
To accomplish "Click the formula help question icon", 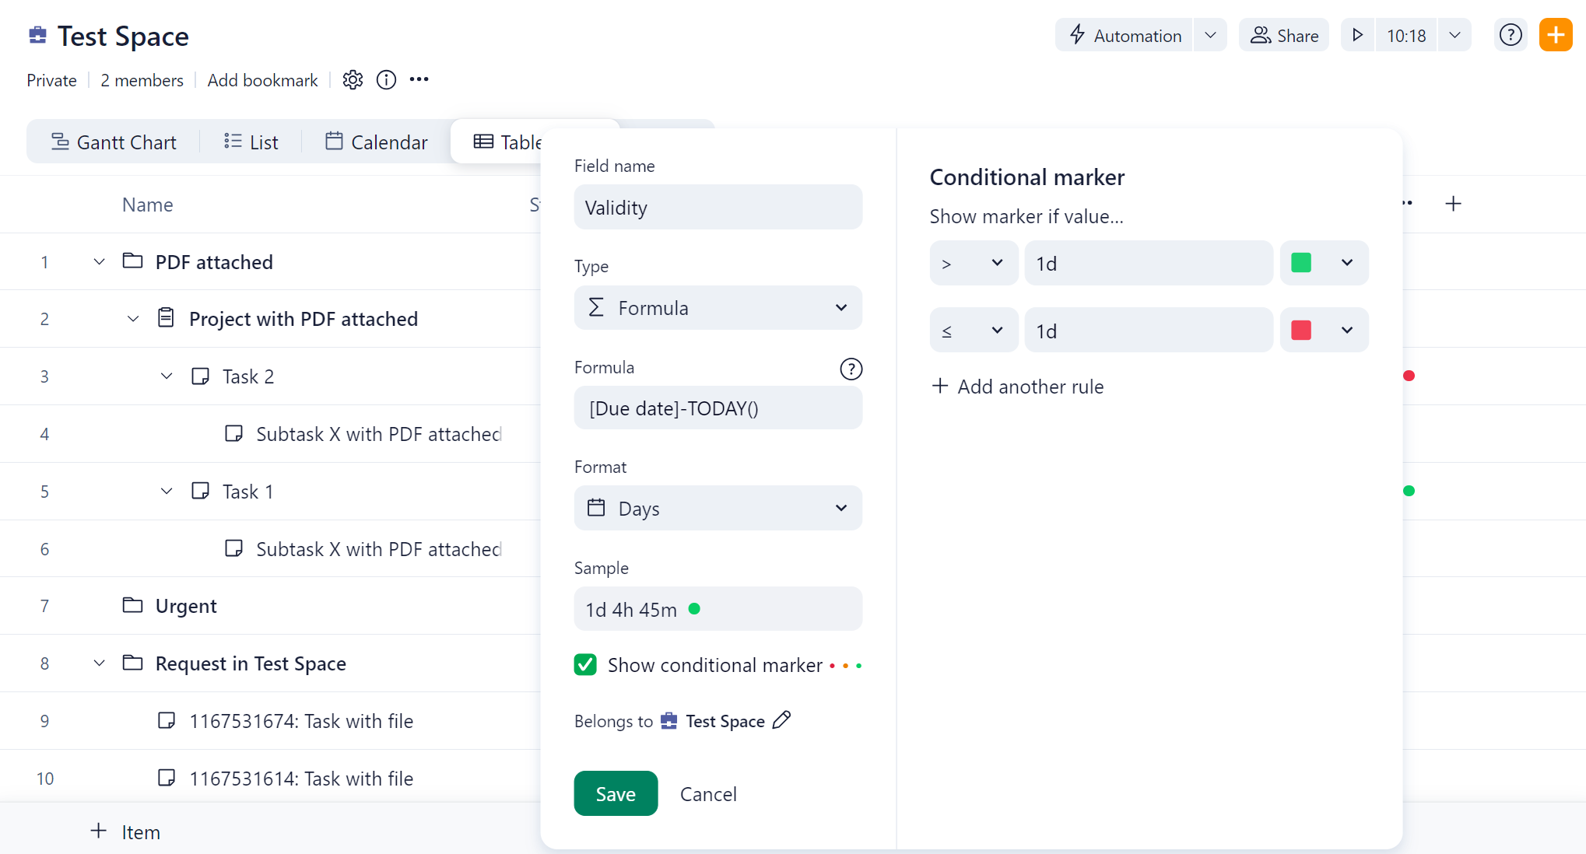I will (851, 369).
